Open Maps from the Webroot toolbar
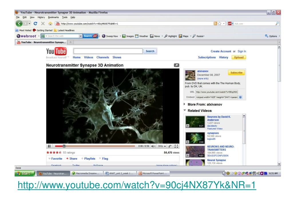Image resolution: width=293 pixels, height=220 pixels. click(x=183, y=36)
